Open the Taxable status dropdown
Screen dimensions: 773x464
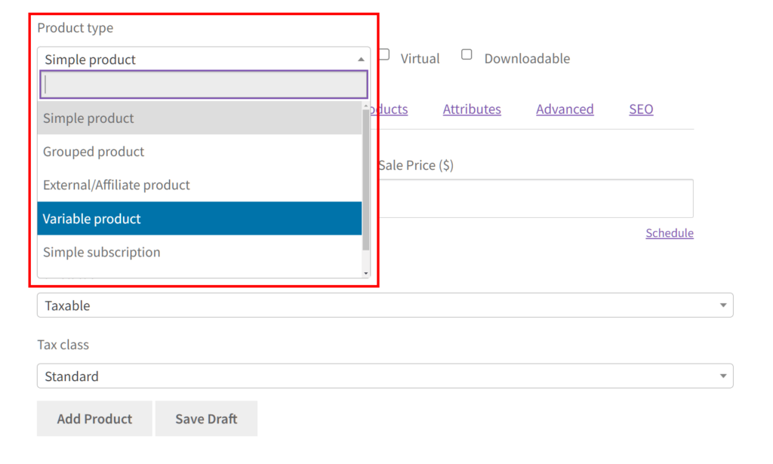385,306
